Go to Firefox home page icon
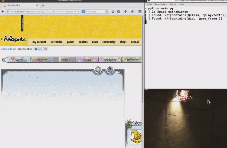Viewport: 227px width, 148px height. [x=132, y=12]
